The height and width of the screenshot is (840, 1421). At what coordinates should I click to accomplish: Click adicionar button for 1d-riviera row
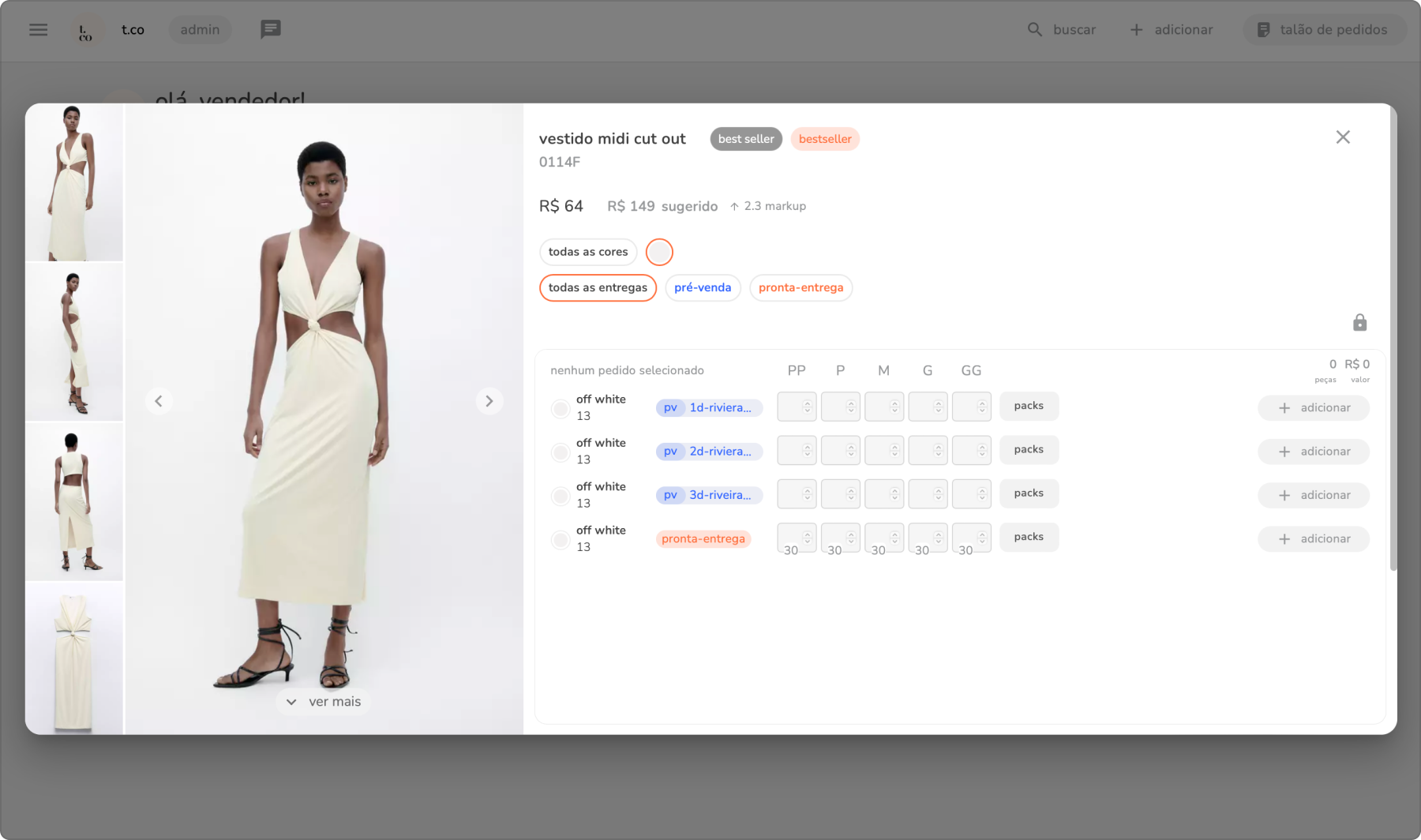pos(1313,408)
